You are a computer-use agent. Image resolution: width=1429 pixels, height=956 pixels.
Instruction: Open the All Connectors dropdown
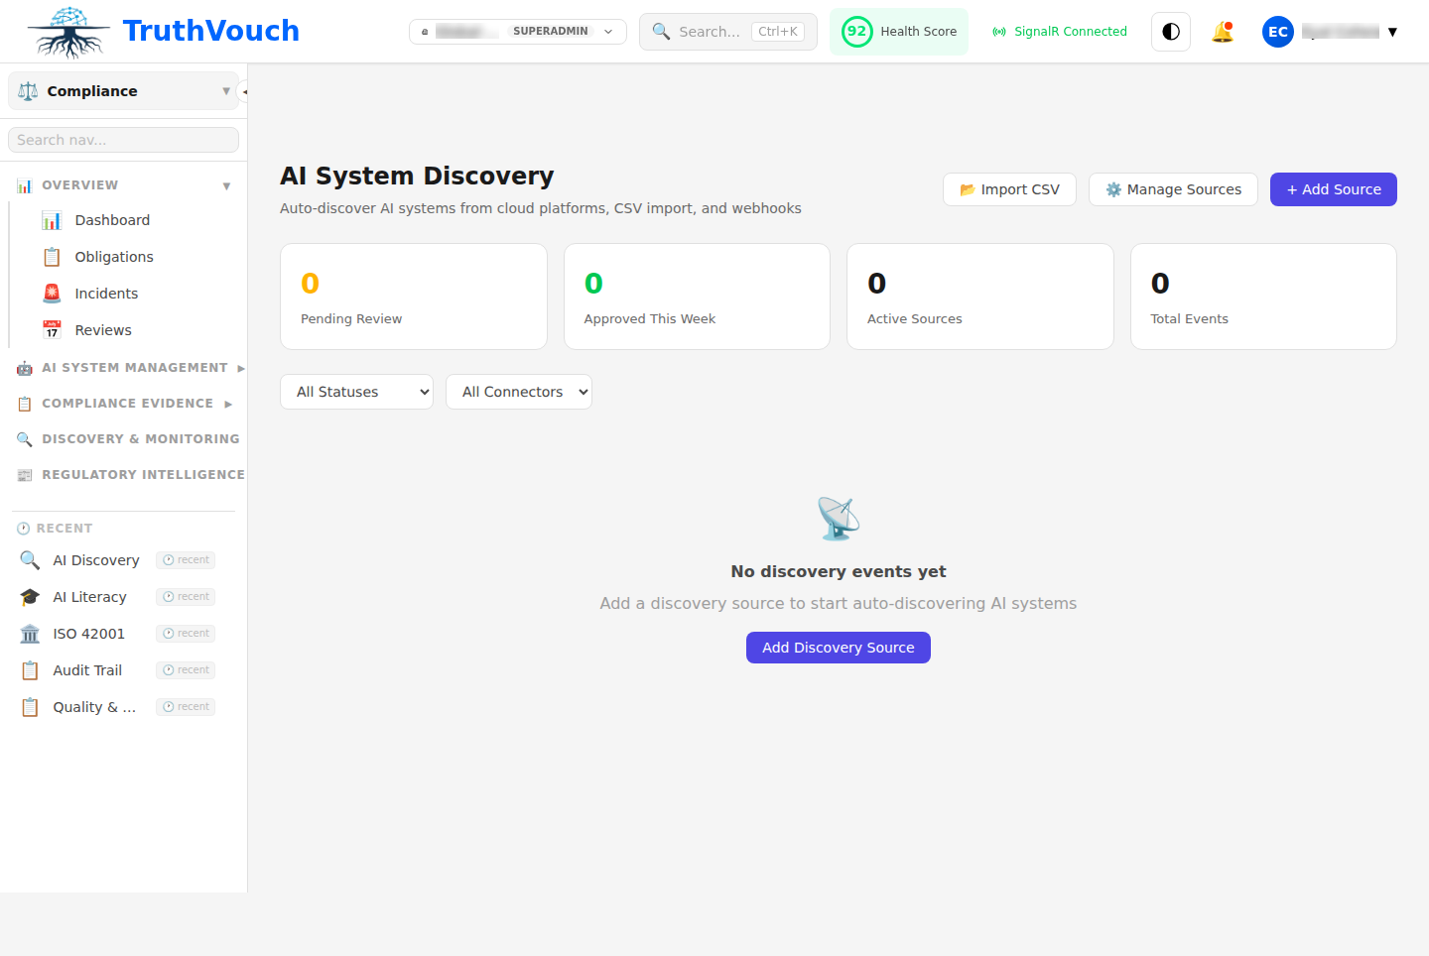pos(518,391)
